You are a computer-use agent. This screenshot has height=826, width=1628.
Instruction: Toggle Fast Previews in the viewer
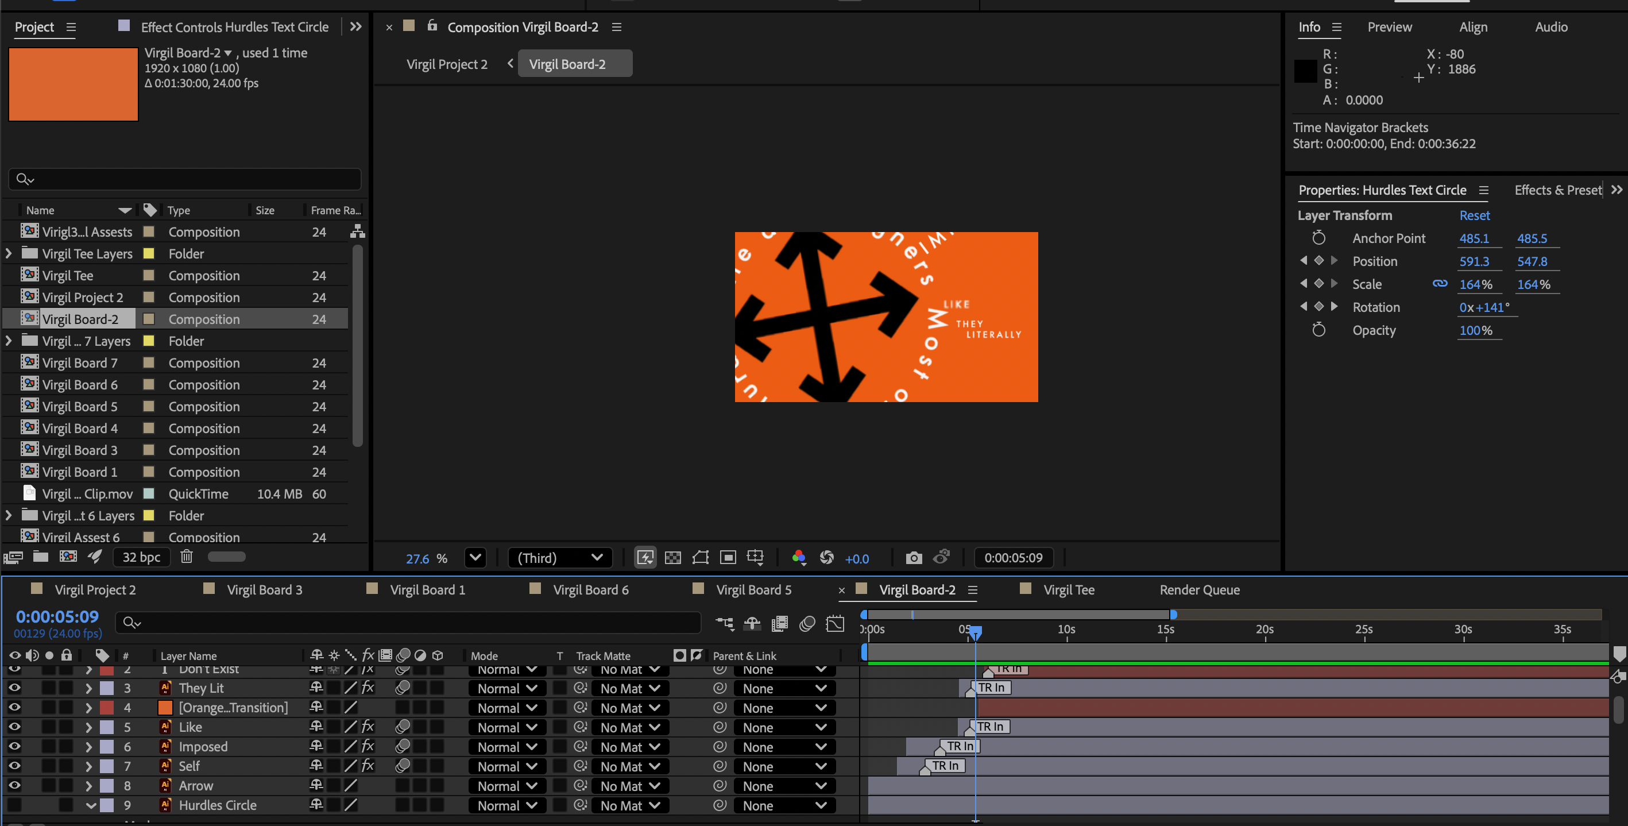645,557
